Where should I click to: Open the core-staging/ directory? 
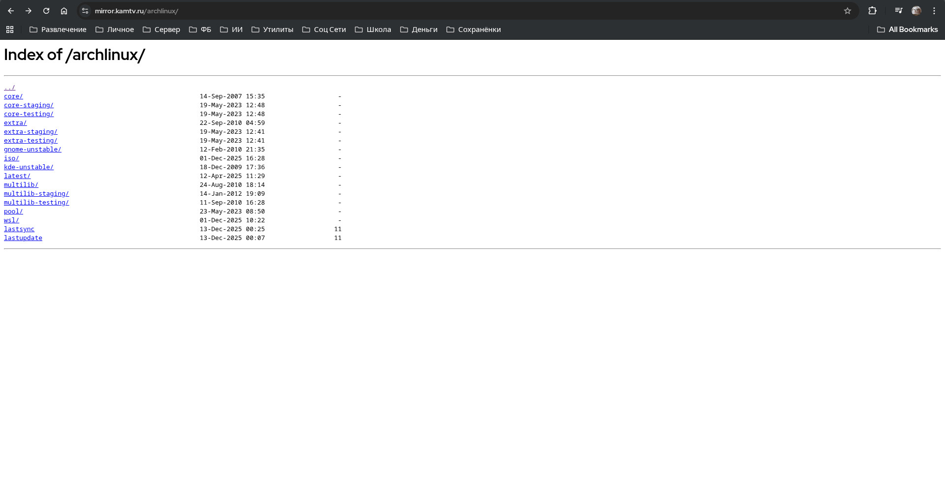[x=29, y=105]
